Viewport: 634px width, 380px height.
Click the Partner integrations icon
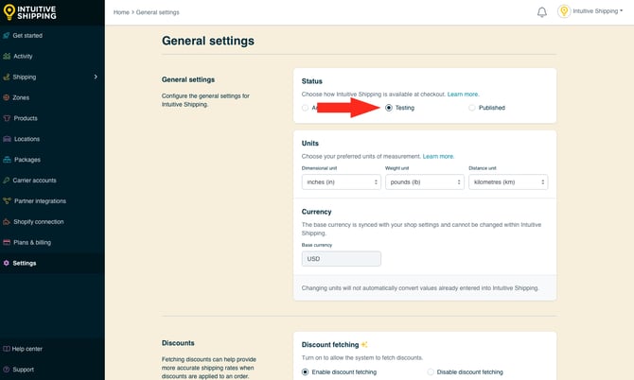pyautogui.click(x=7, y=201)
